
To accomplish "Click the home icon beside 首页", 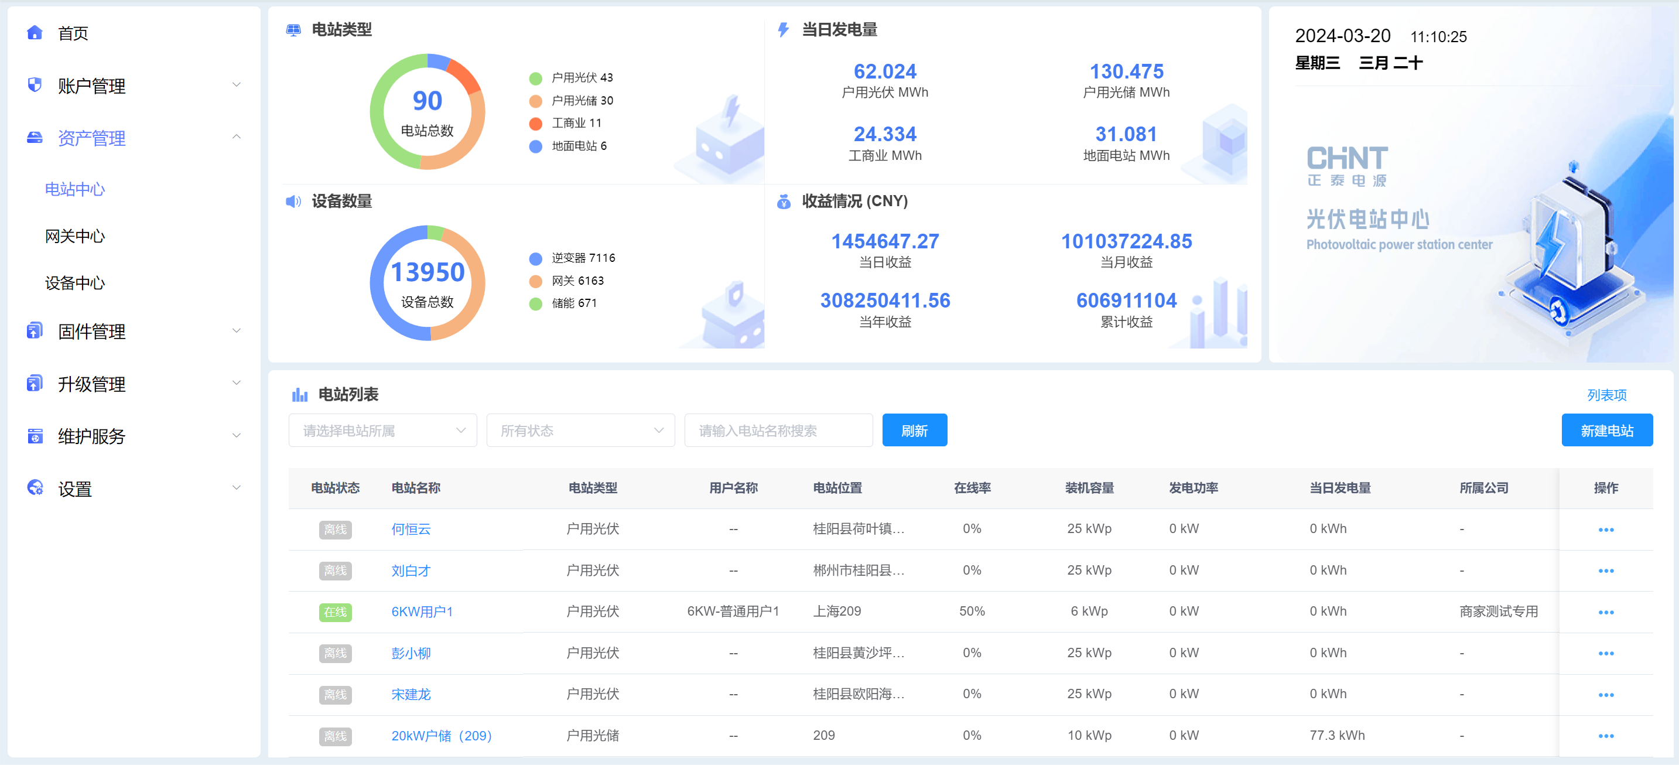I will [35, 33].
